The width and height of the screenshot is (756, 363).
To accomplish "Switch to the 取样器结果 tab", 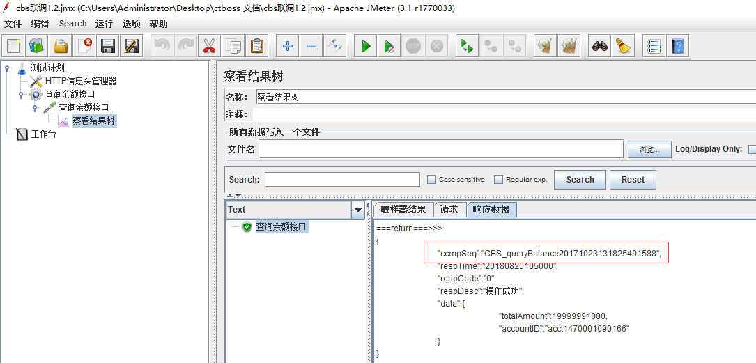I will click(403, 210).
